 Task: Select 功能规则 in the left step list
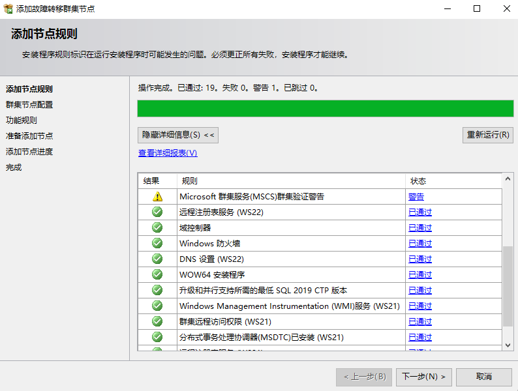pos(22,121)
